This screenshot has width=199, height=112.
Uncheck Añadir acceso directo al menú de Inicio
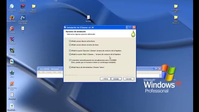click(x=70, y=45)
